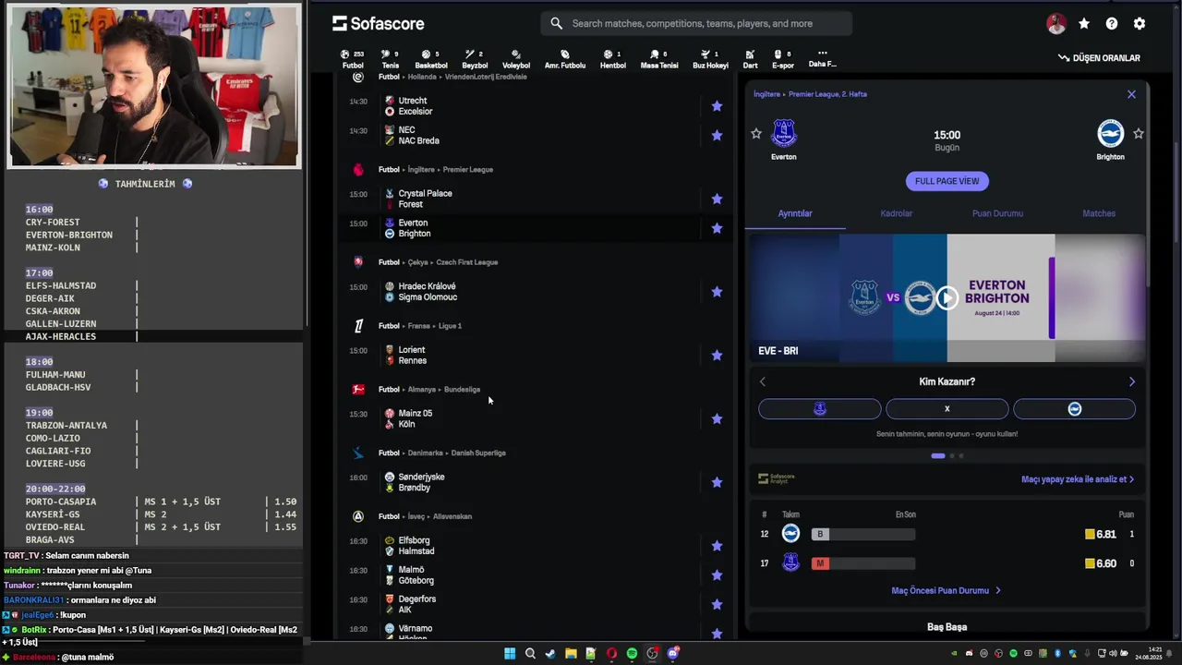The width and height of the screenshot is (1182, 665).
Task: Open the Tenis sport category
Action: [x=391, y=59]
